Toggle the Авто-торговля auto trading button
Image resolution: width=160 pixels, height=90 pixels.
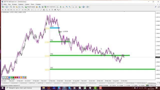(x=50, y=7)
